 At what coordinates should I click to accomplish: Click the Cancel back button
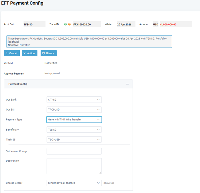[x=12, y=53]
